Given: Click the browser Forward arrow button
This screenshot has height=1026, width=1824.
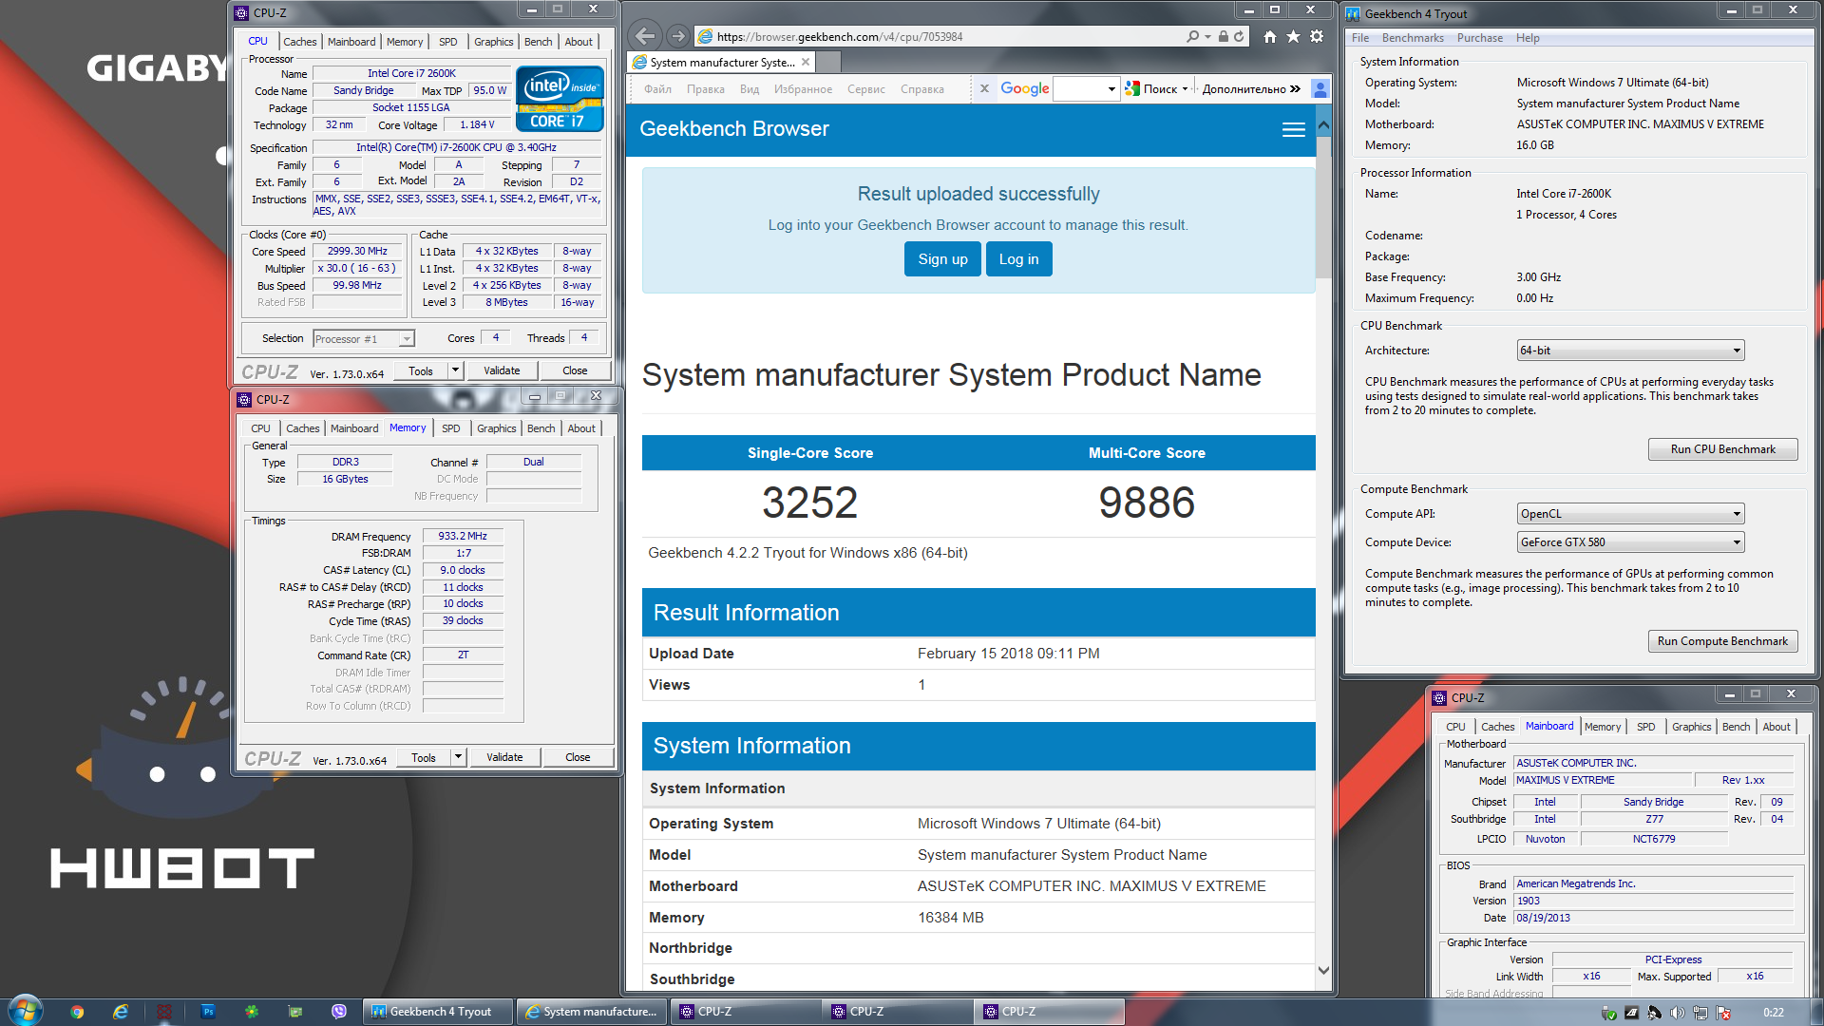Looking at the screenshot, I should coord(677,36).
